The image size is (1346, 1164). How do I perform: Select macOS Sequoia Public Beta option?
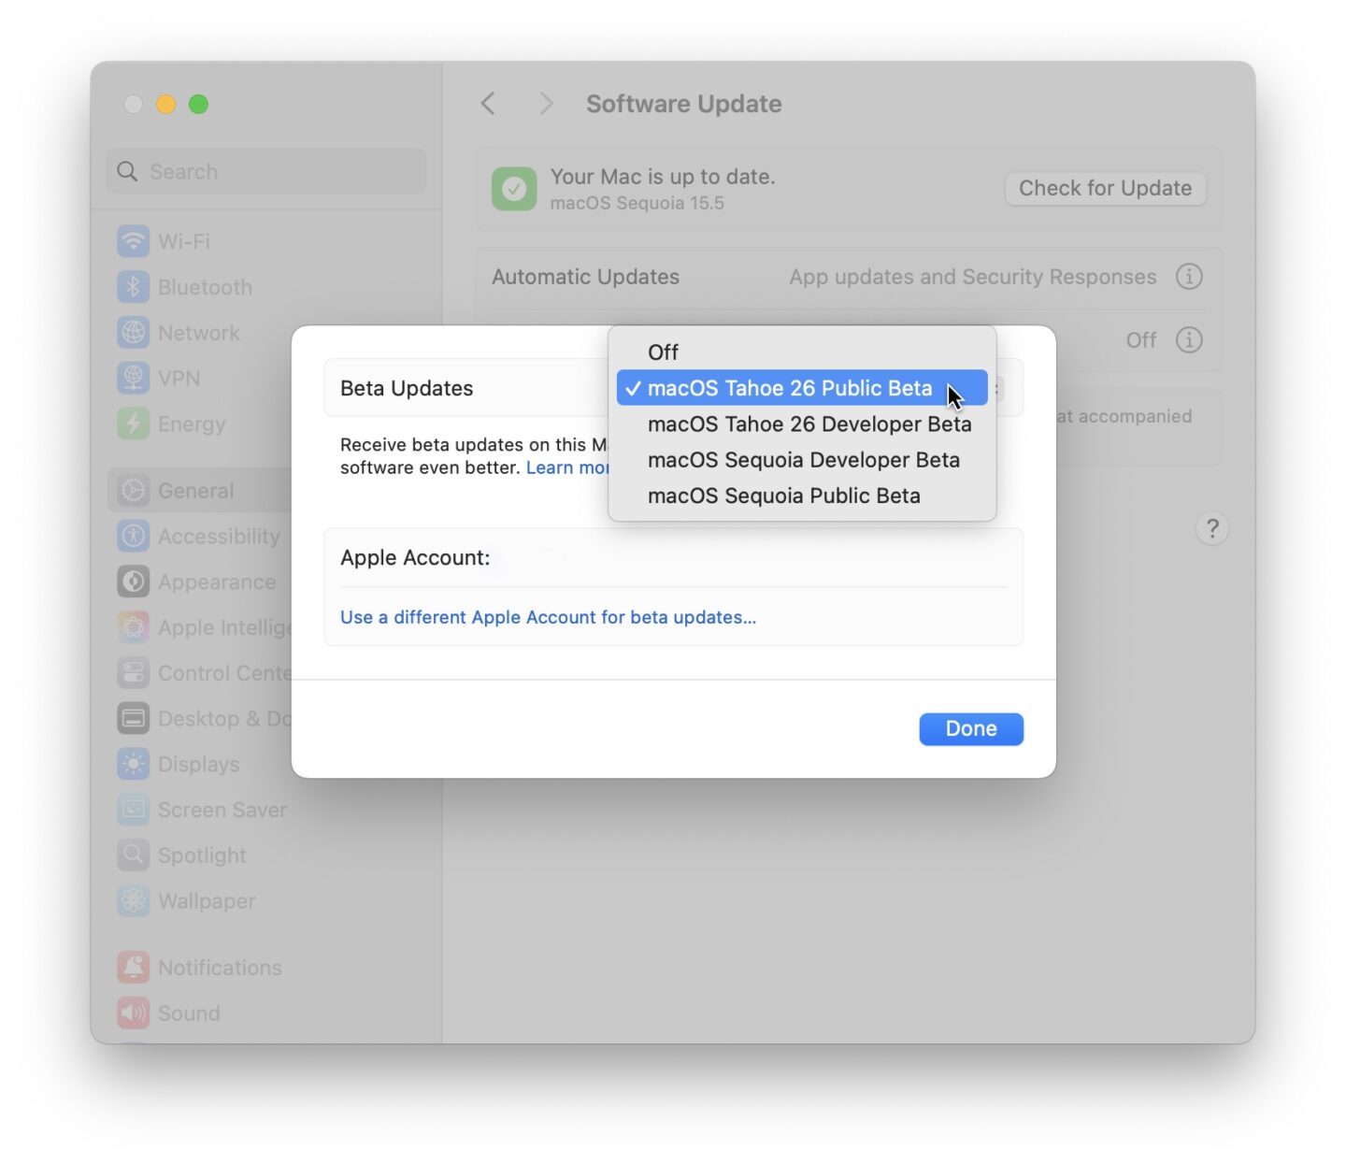coord(785,496)
